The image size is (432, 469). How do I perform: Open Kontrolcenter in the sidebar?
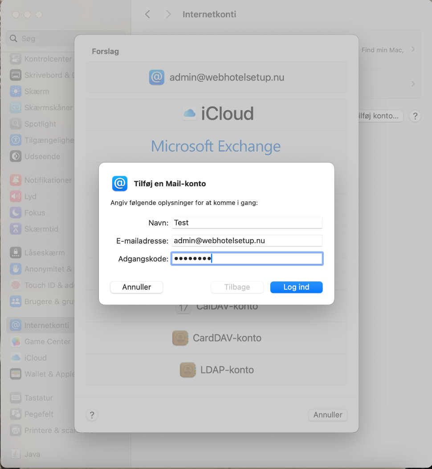pos(41,59)
